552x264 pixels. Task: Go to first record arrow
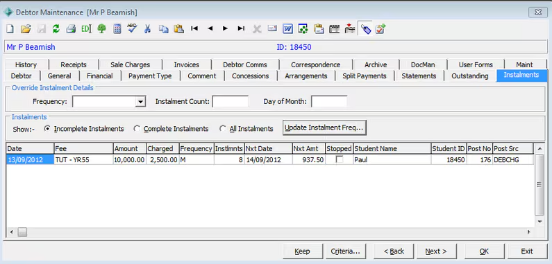coord(194,29)
